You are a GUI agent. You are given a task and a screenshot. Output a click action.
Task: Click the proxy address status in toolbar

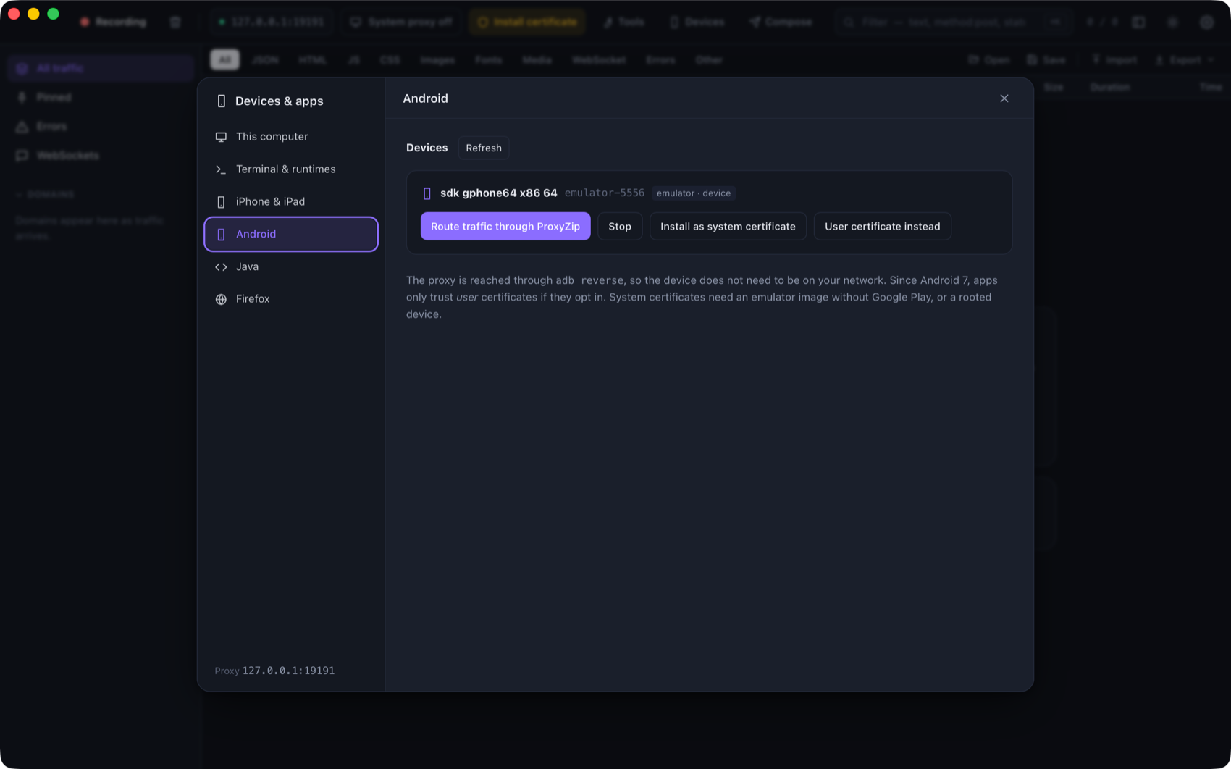tap(272, 22)
